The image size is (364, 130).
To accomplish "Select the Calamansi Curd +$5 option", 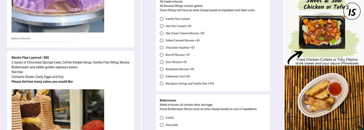I will tap(162, 76).
